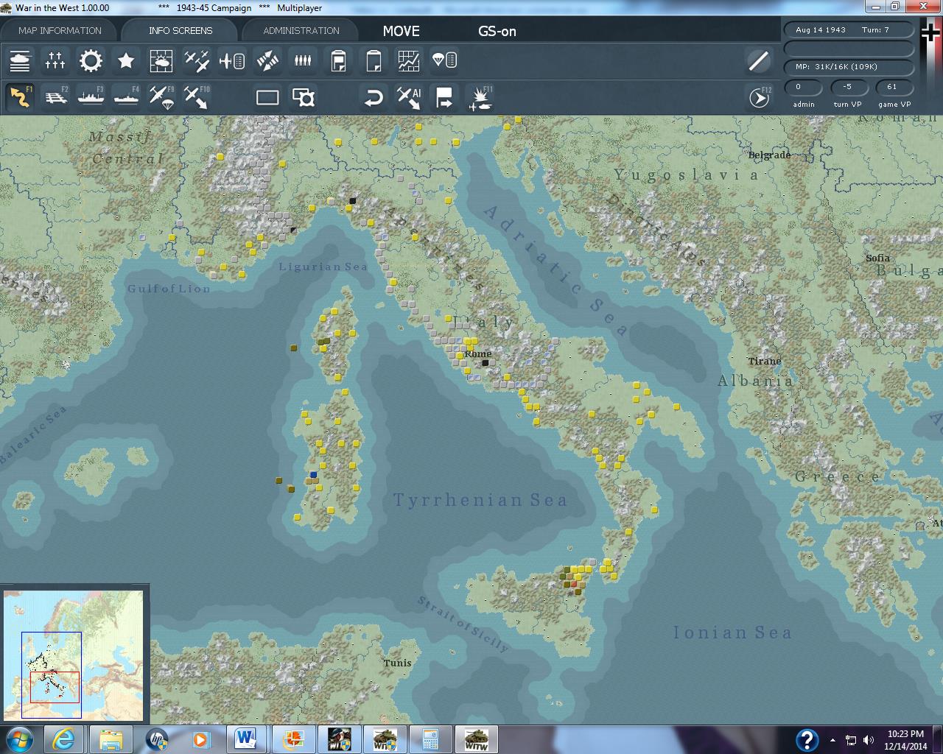Open Microsoft Word from the taskbar
This screenshot has width=943, height=754.
[x=245, y=739]
